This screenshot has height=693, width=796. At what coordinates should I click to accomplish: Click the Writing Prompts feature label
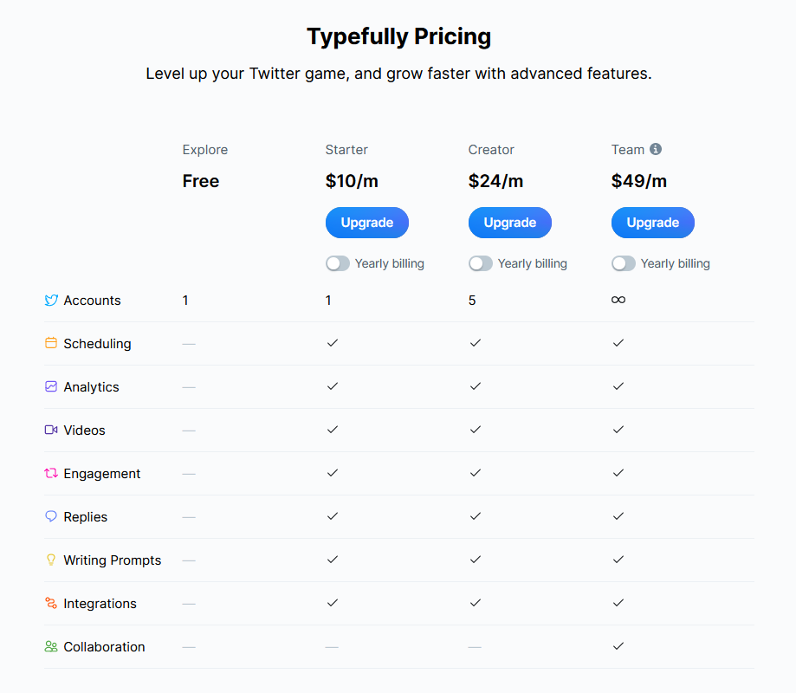click(113, 560)
